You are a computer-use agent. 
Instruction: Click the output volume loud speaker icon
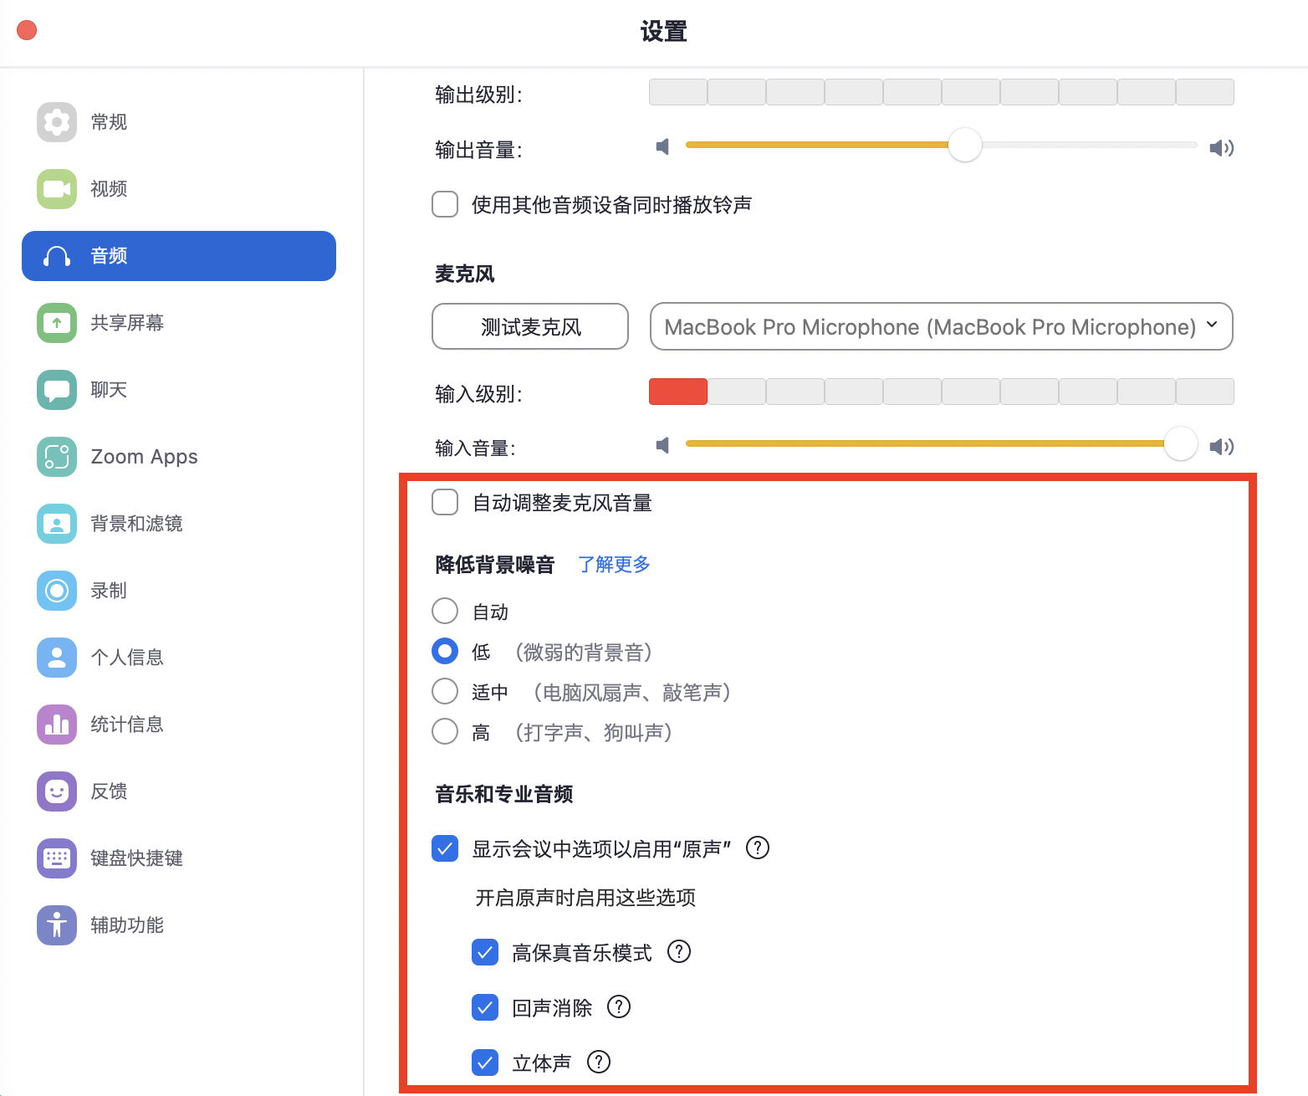pyautogui.click(x=1221, y=148)
